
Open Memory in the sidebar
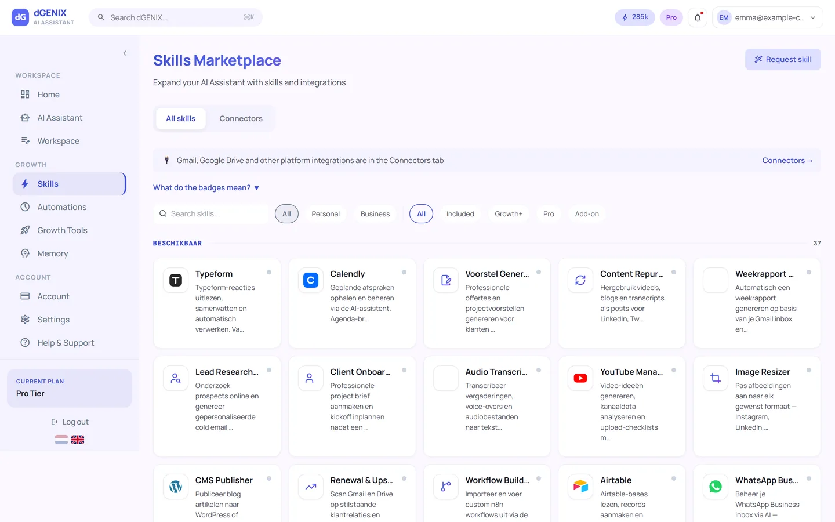click(x=70, y=253)
